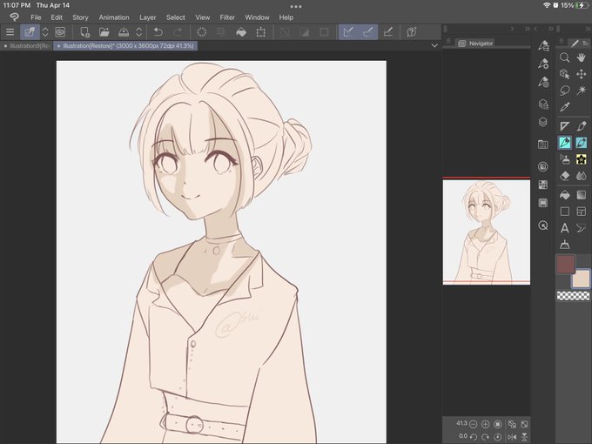This screenshot has width=592, height=444.
Task: Switch to Illustration9 canvas tab
Action: 26,45
